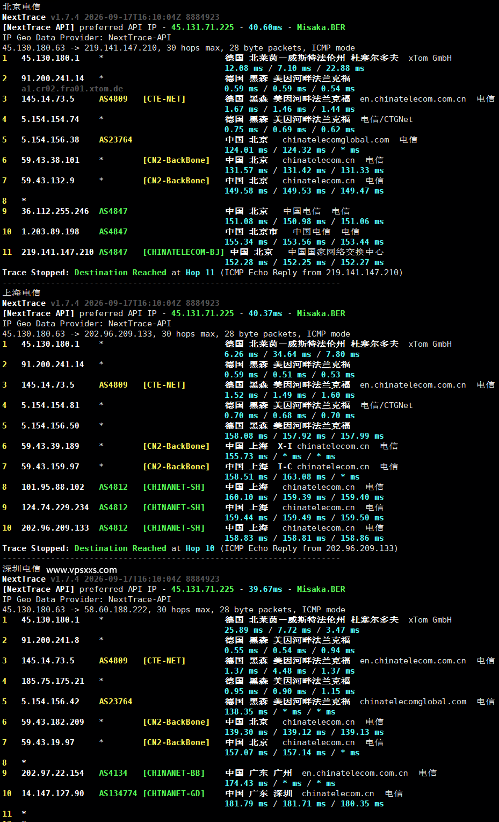
Task: Select IP address 5.154.156.50
Action: tap(50, 426)
